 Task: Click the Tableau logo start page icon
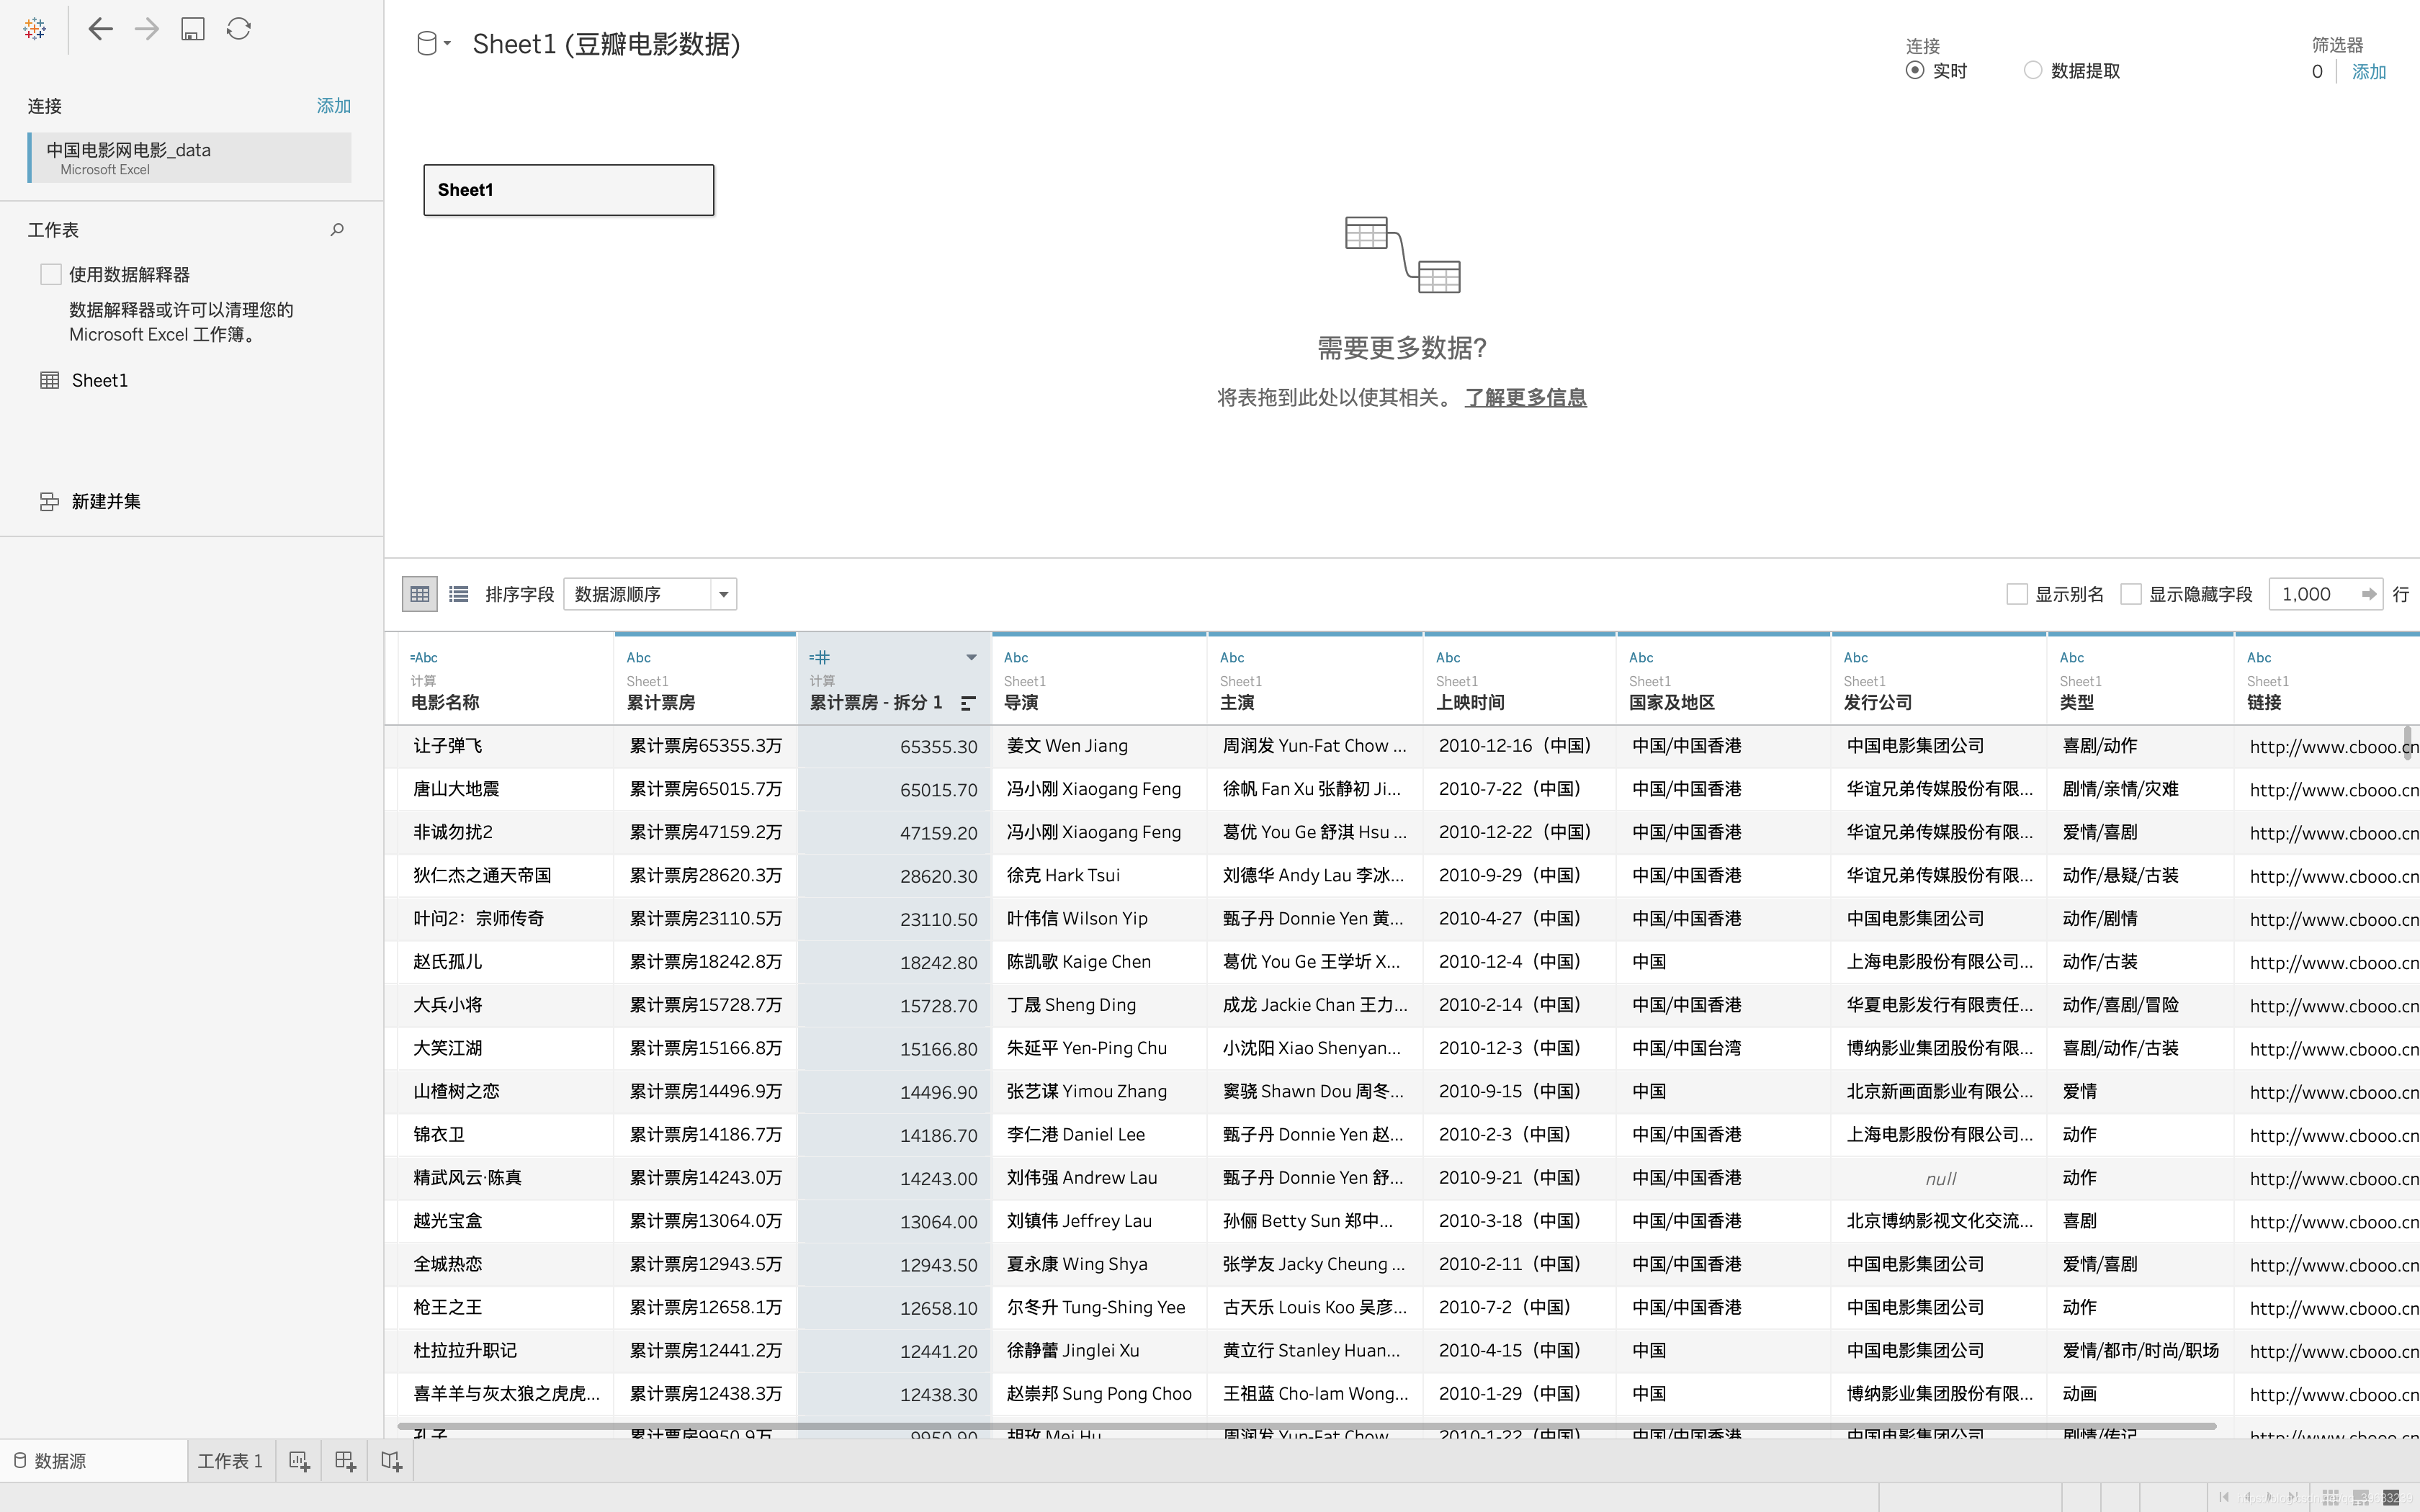pos(34,29)
